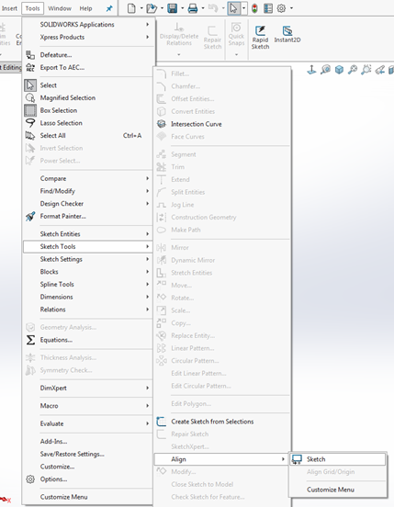Click the Options gear icon in top toolbar

point(282,8)
